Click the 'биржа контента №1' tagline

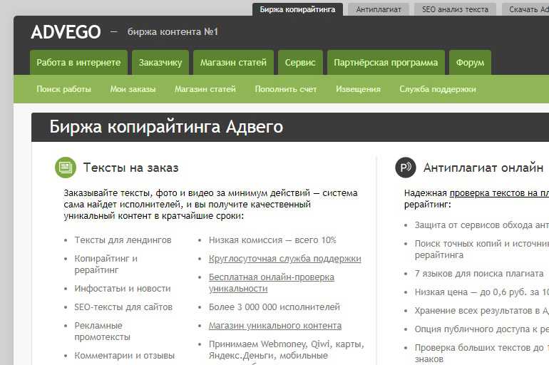173,32
